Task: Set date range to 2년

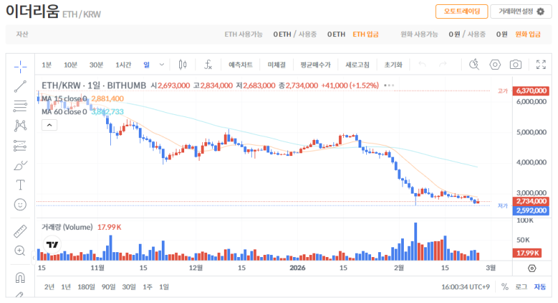Action: pos(49,287)
